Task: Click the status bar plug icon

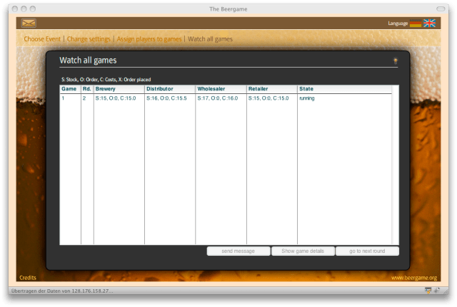Action: [438, 291]
